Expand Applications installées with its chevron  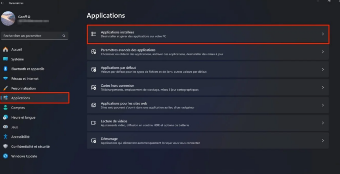pos(323,34)
